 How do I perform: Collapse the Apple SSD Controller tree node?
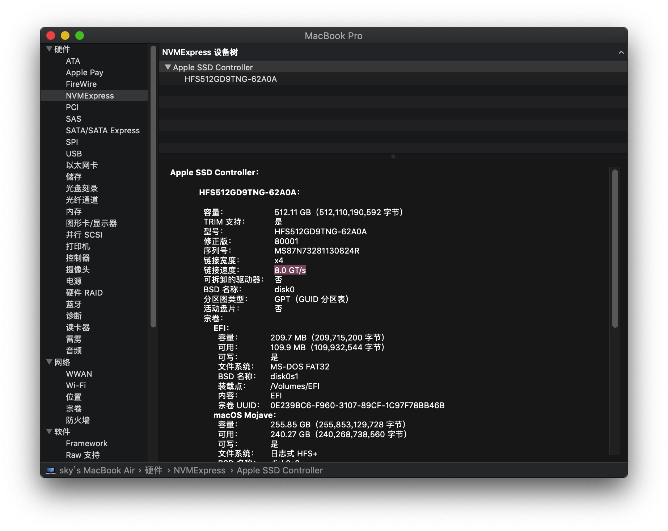click(168, 67)
